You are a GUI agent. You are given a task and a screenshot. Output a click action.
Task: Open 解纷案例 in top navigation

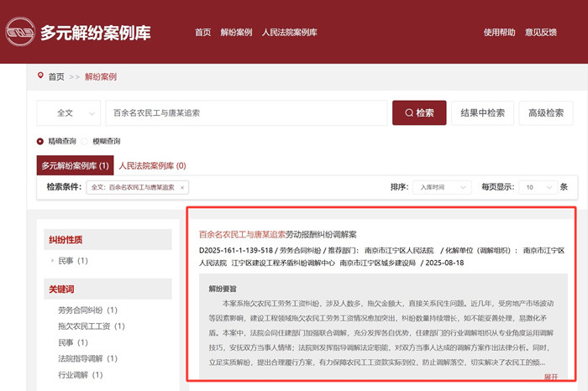click(x=236, y=33)
